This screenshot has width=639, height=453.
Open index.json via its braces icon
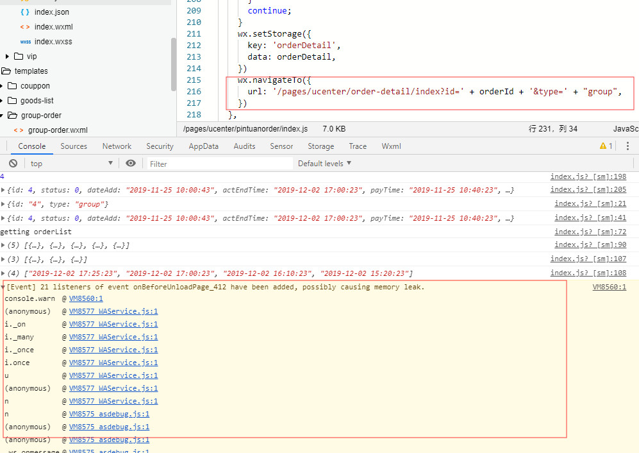(x=25, y=12)
